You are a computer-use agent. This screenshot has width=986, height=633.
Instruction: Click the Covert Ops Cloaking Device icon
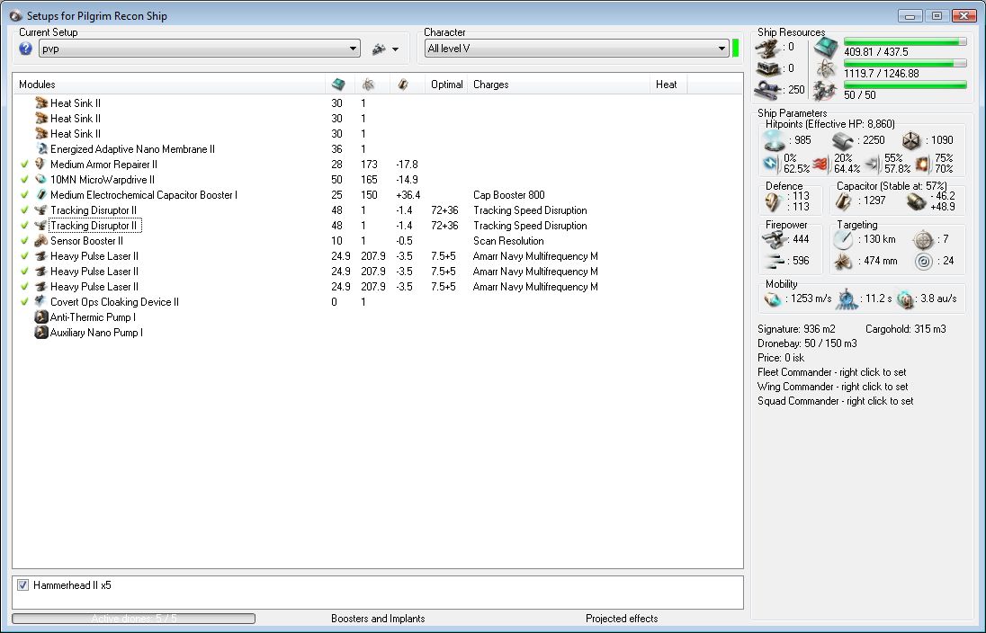pos(41,302)
